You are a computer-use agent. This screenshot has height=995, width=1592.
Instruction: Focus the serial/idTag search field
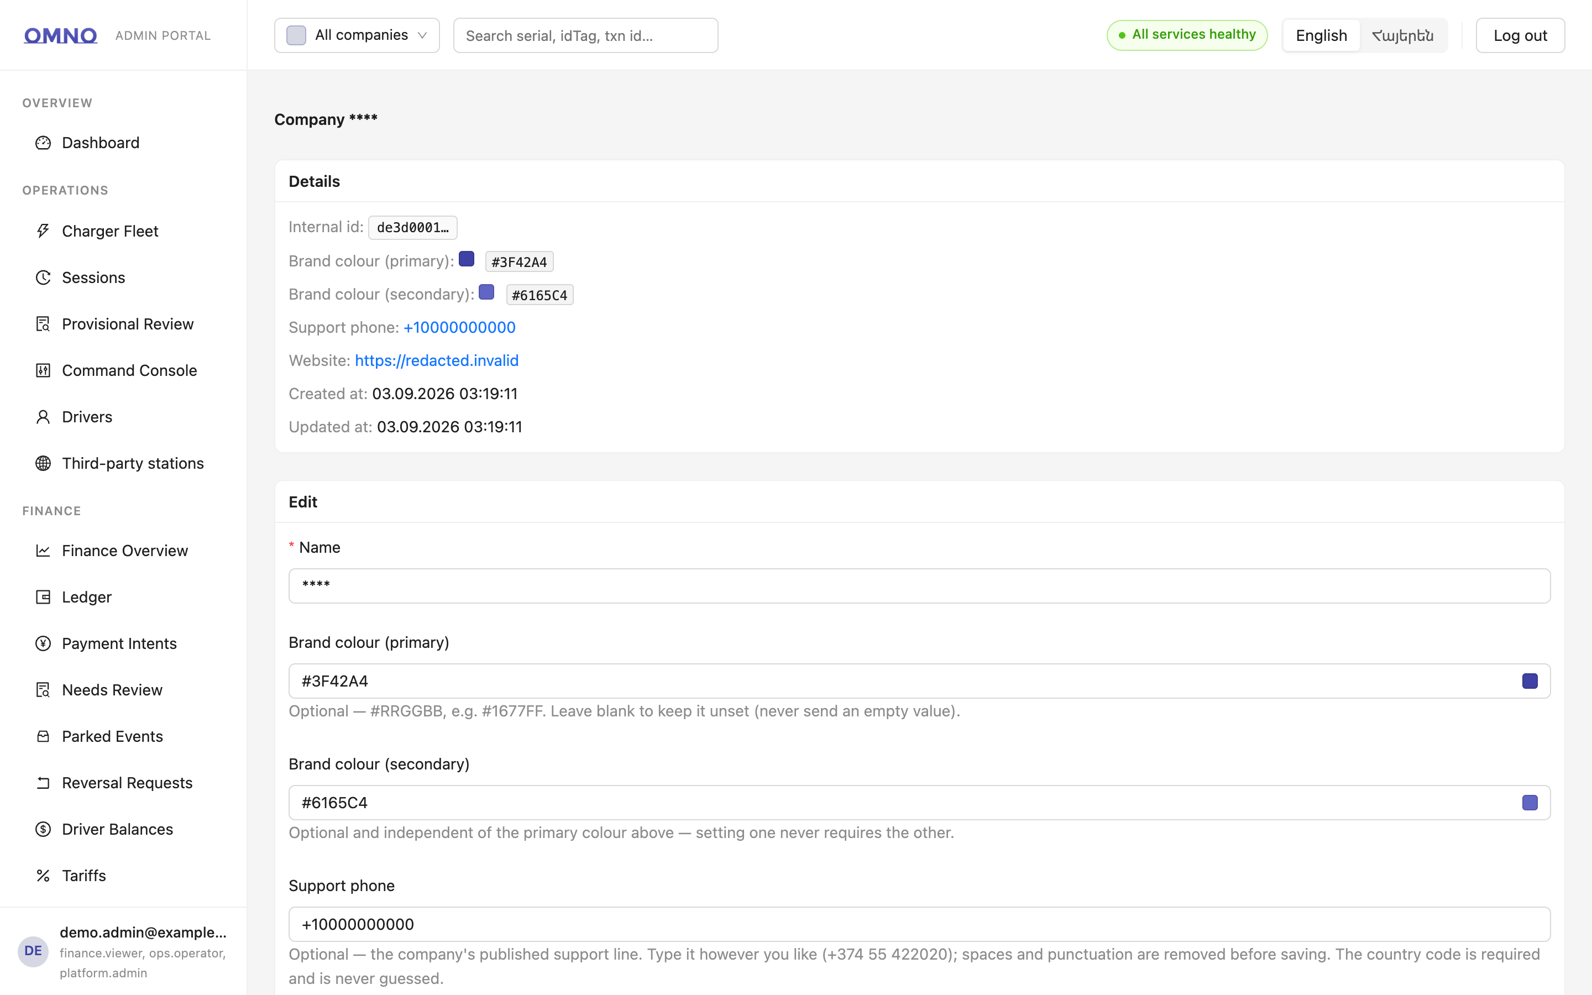pos(585,35)
